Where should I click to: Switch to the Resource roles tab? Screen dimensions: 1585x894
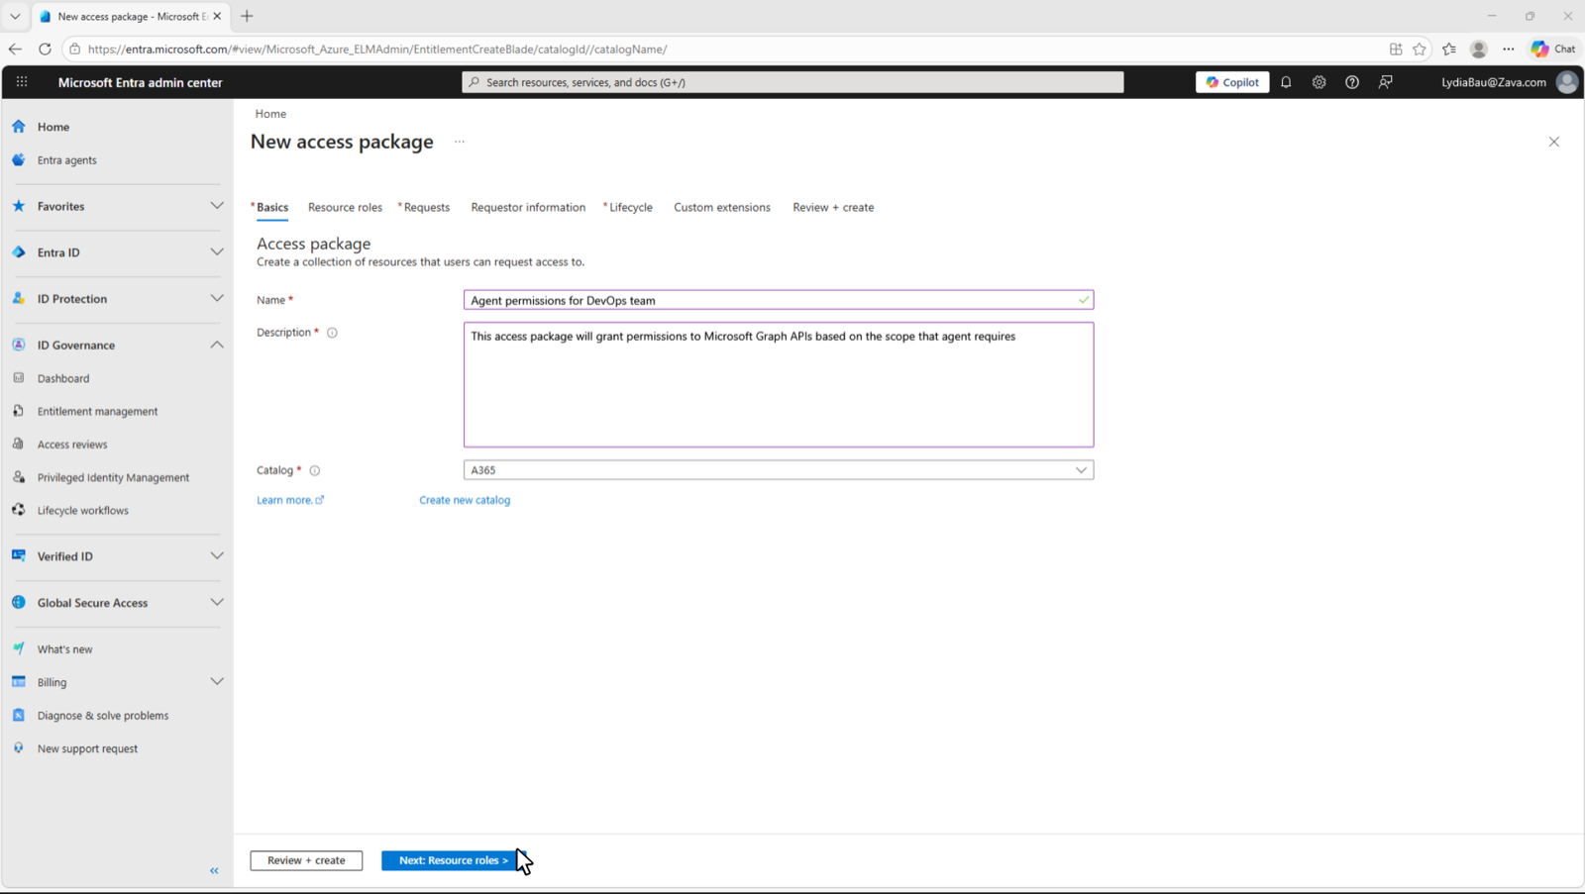(x=345, y=207)
